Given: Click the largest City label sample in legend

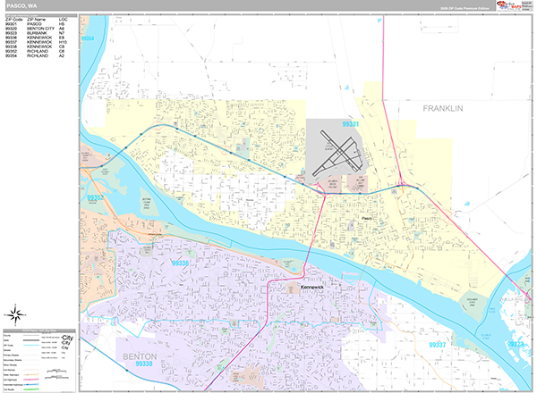Looking at the screenshot, I should [x=66, y=338].
